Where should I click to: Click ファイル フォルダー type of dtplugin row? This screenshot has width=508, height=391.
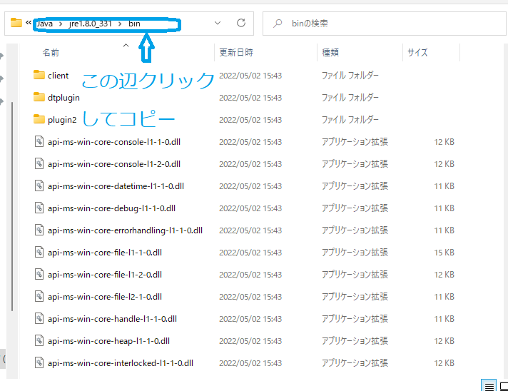350,98
